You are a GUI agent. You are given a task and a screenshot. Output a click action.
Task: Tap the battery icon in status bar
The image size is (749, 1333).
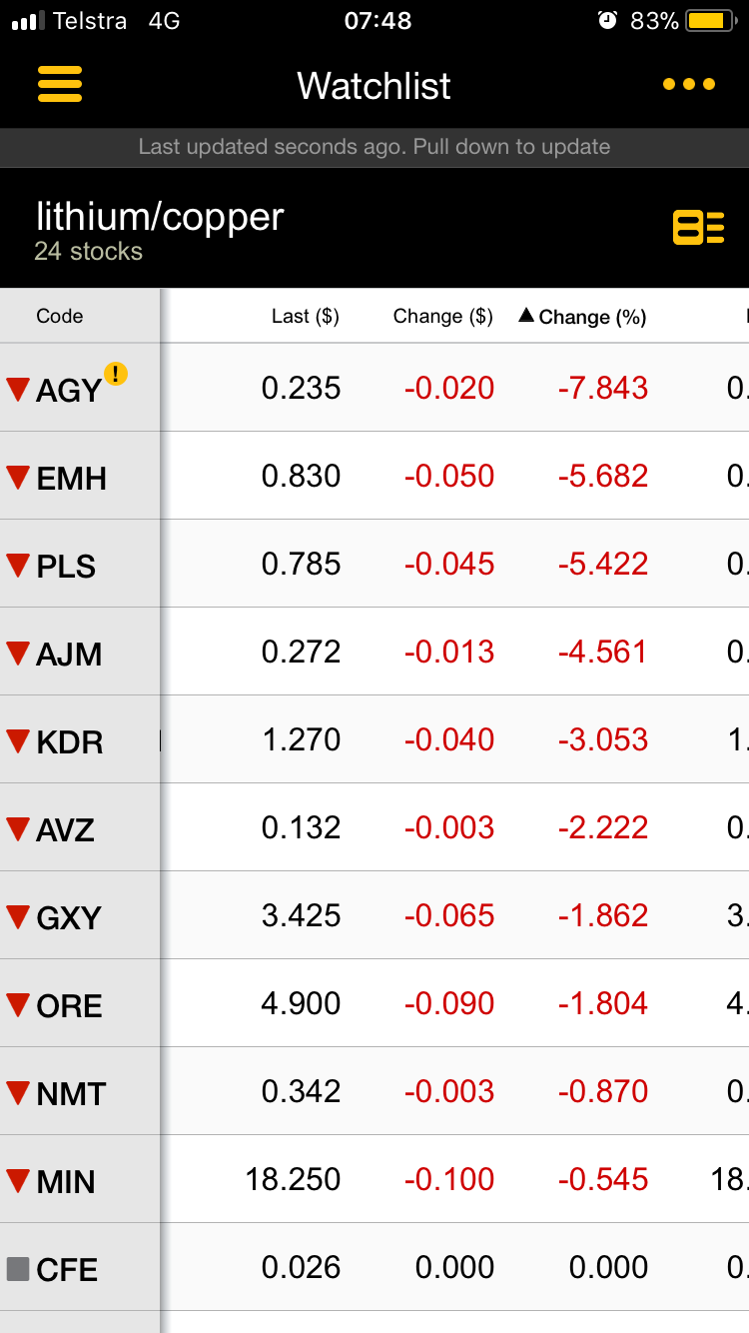pos(710,20)
